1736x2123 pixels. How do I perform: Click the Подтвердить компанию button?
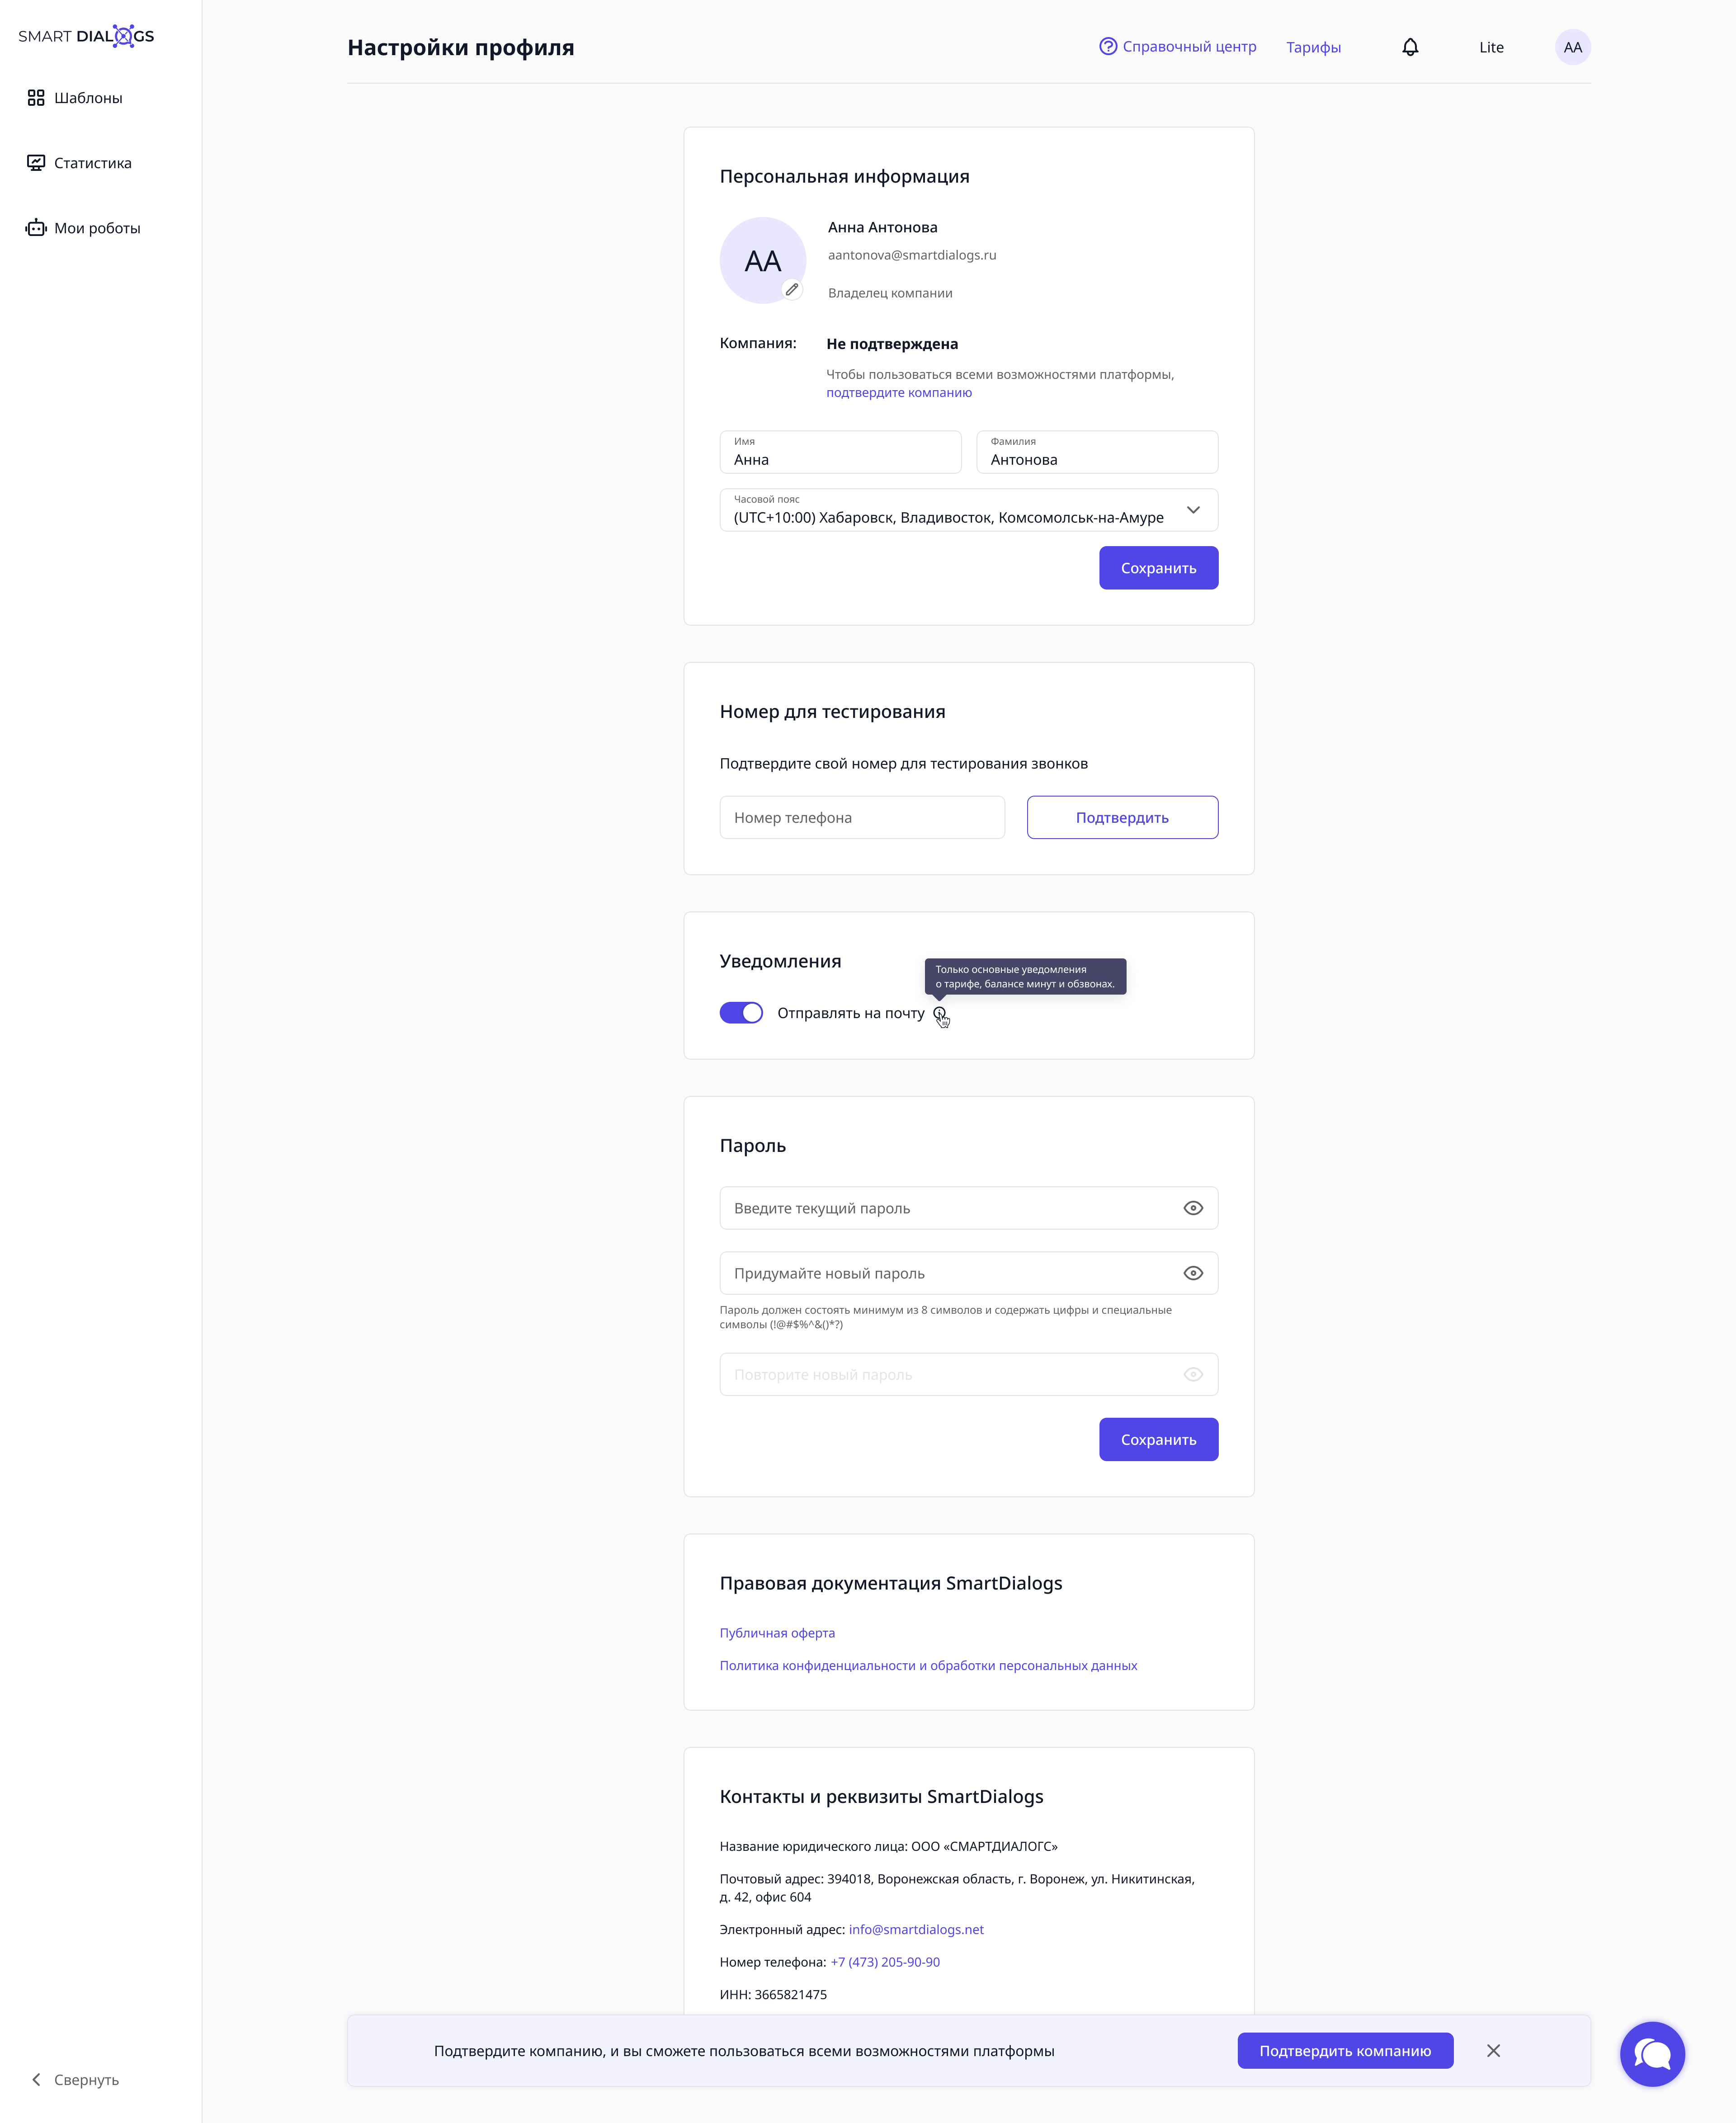(1345, 2051)
